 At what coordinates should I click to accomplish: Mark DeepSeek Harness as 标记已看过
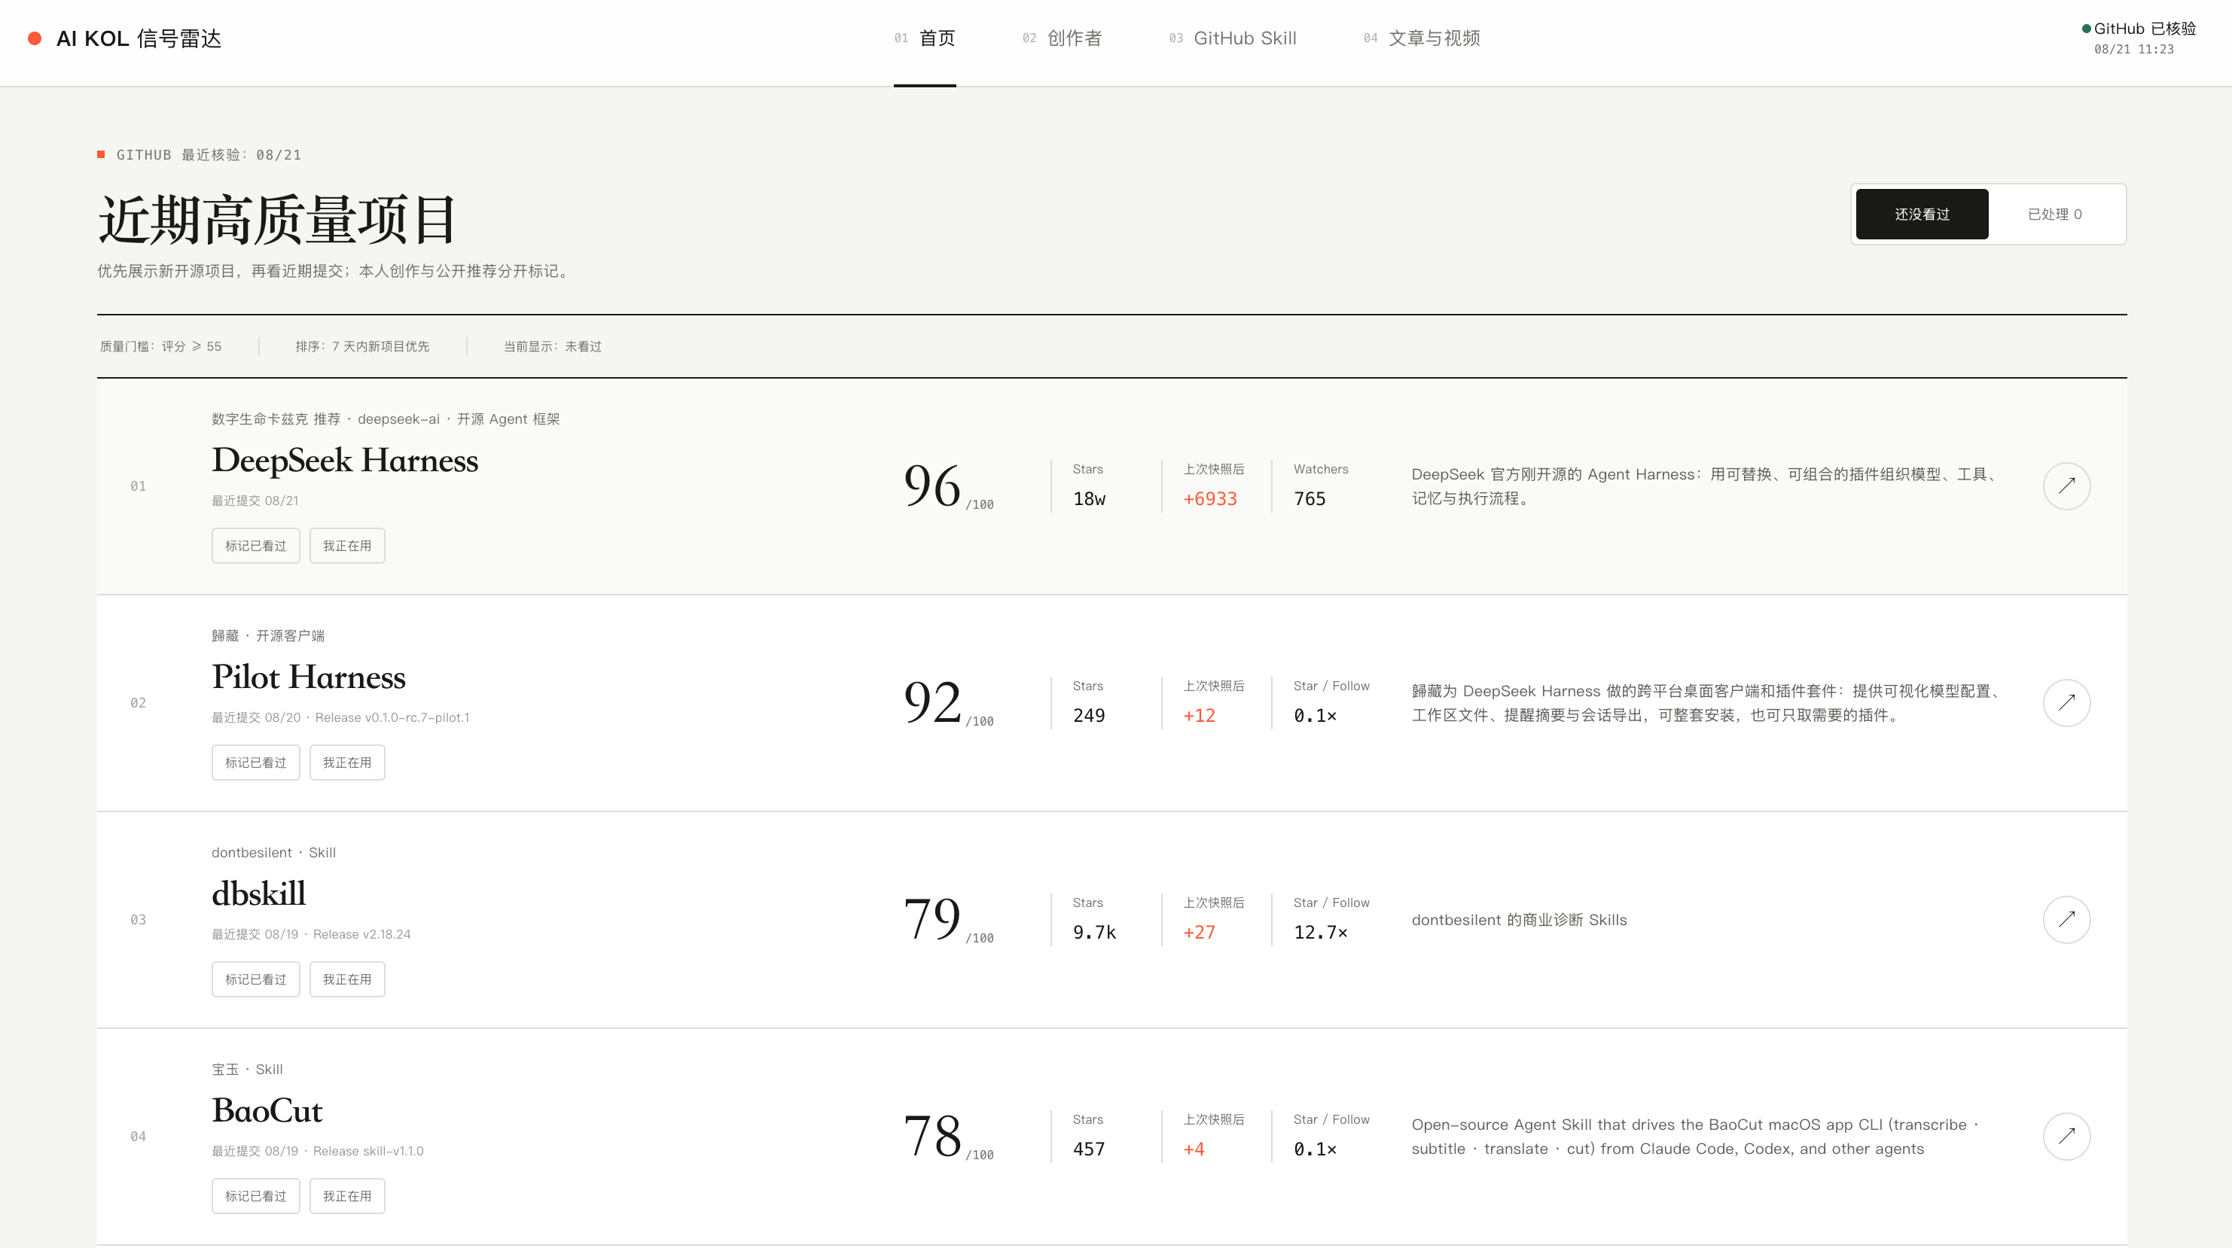[255, 546]
